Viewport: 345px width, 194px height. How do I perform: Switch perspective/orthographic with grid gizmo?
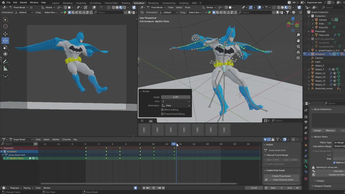(298, 52)
